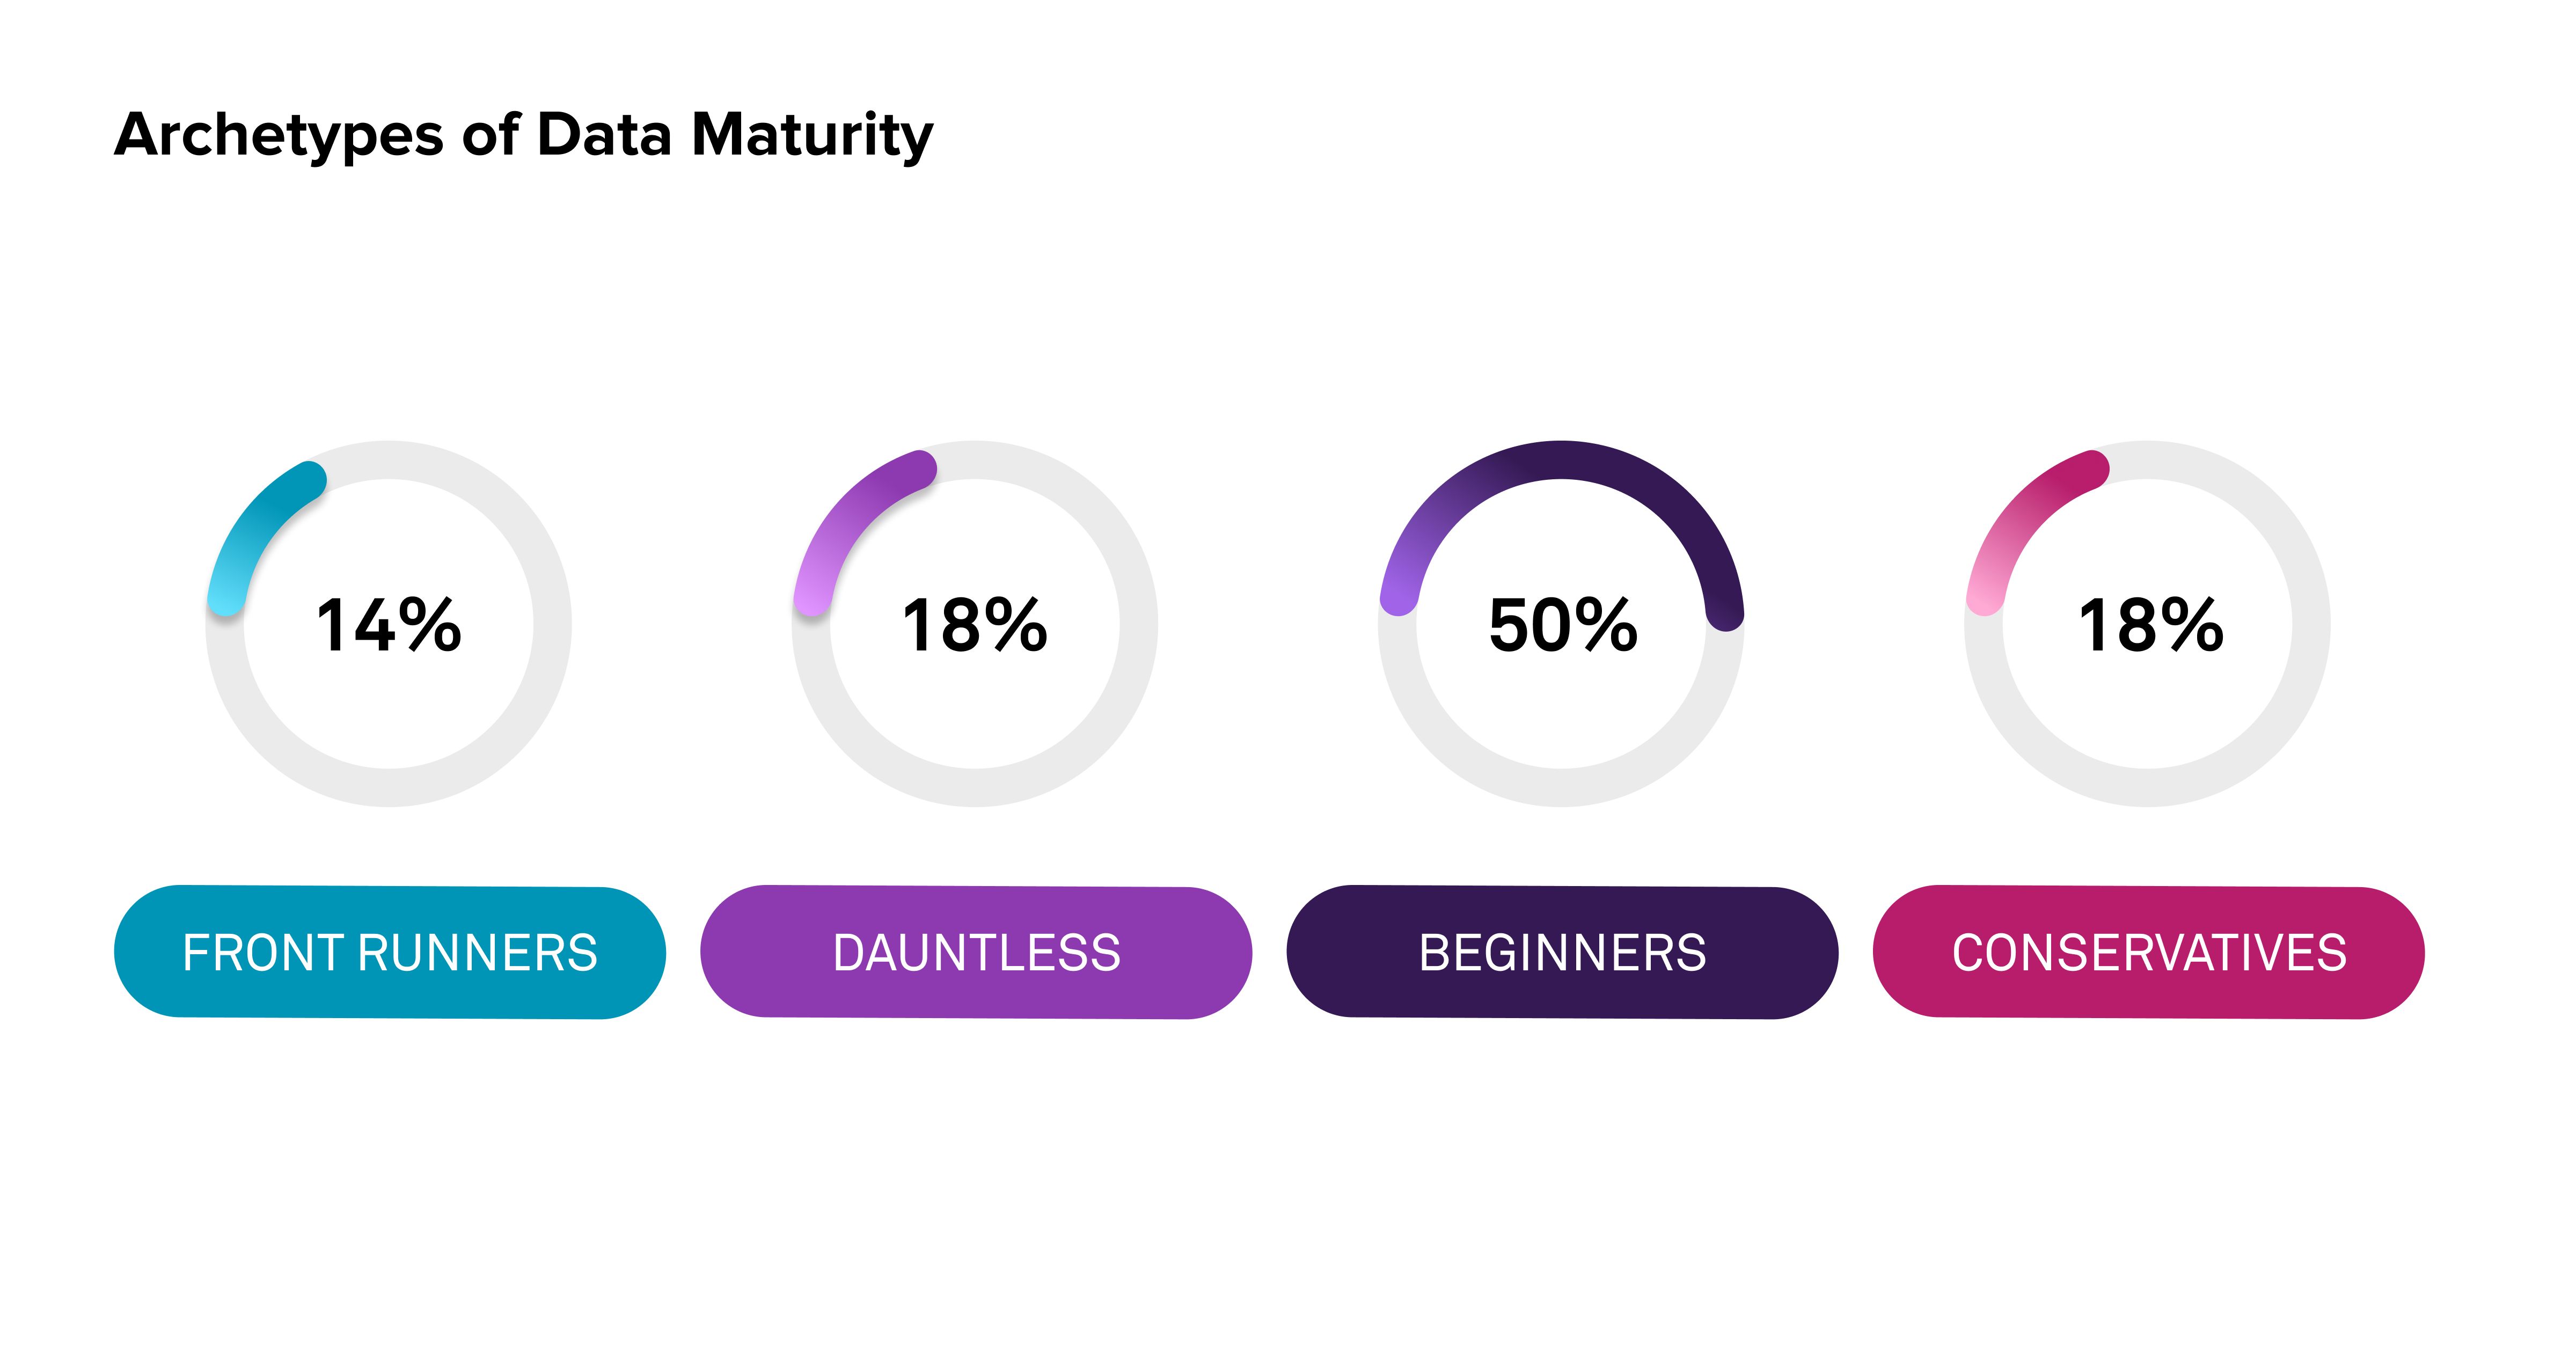Click the 50% value in Beginners donut
This screenshot has height=1346, width=2576.
click(x=1562, y=626)
